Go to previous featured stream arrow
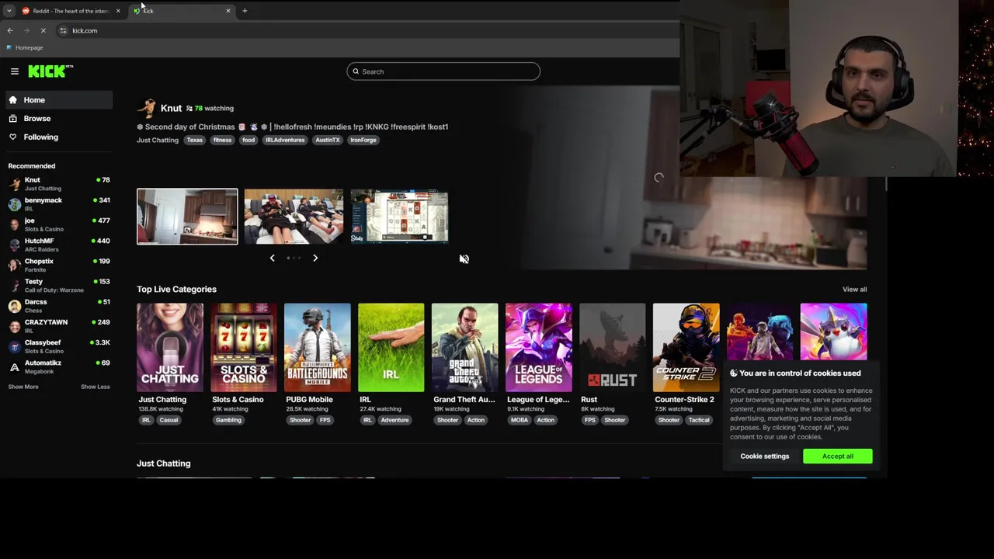 coord(272,258)
